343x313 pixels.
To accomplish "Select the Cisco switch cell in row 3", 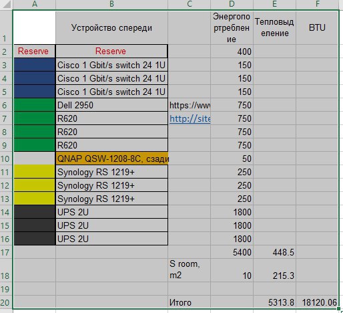I will (111, 65).
